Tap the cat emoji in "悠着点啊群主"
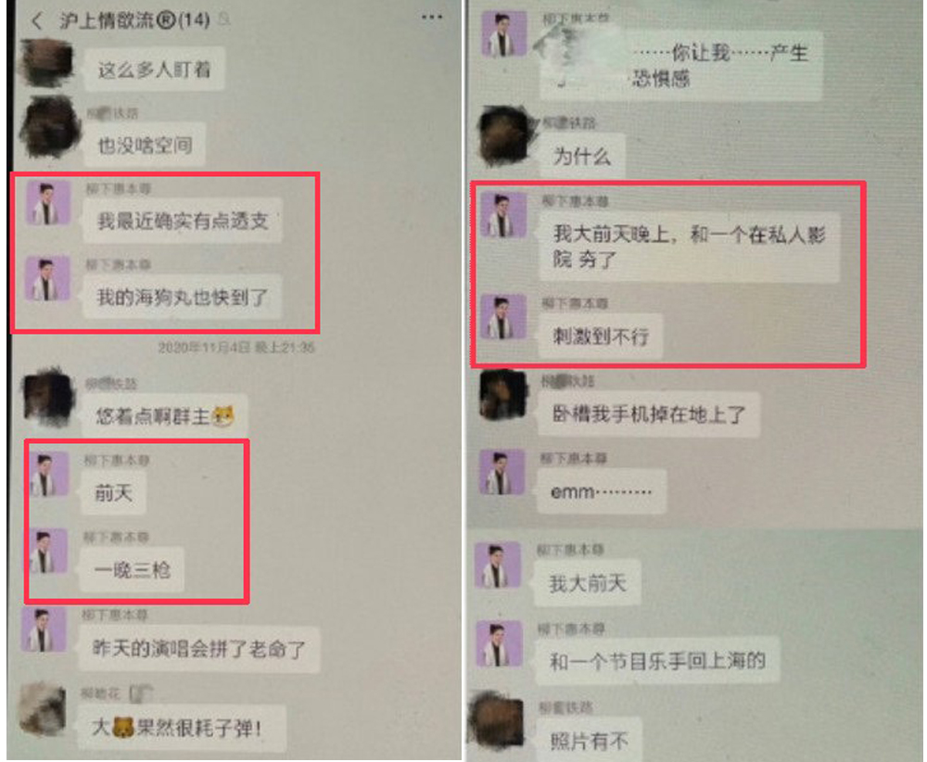The width and height of the screenshot is (927, 762). point(223,416)
